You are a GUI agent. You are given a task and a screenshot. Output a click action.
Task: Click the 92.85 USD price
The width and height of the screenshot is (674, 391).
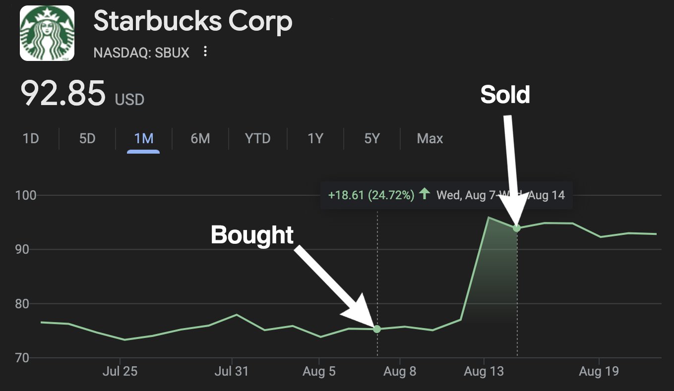click(x=82, y=94)
